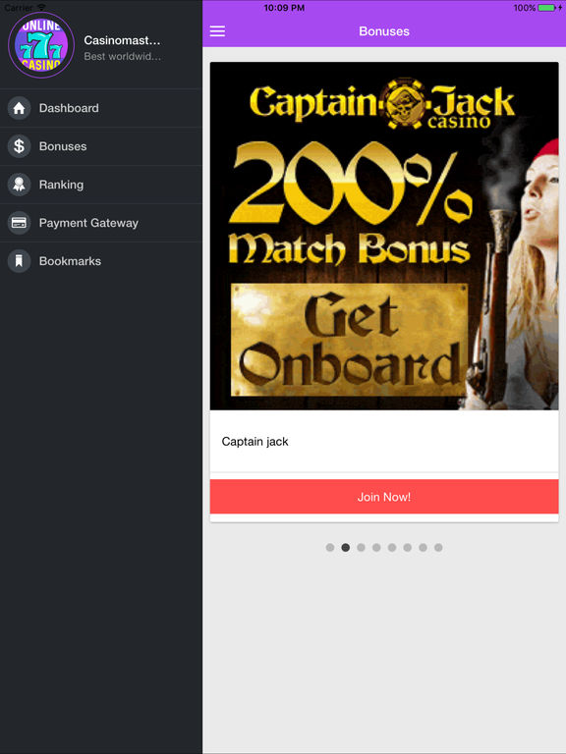Viewport: 566px width, 754px height.
Task: Select the fifth carousel page dot
Action: point(392,547)
